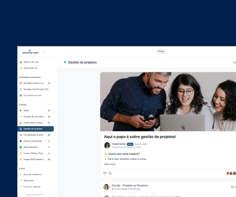
Task: Click Duda Harter's avatar
Action: (x=107, y=145)
